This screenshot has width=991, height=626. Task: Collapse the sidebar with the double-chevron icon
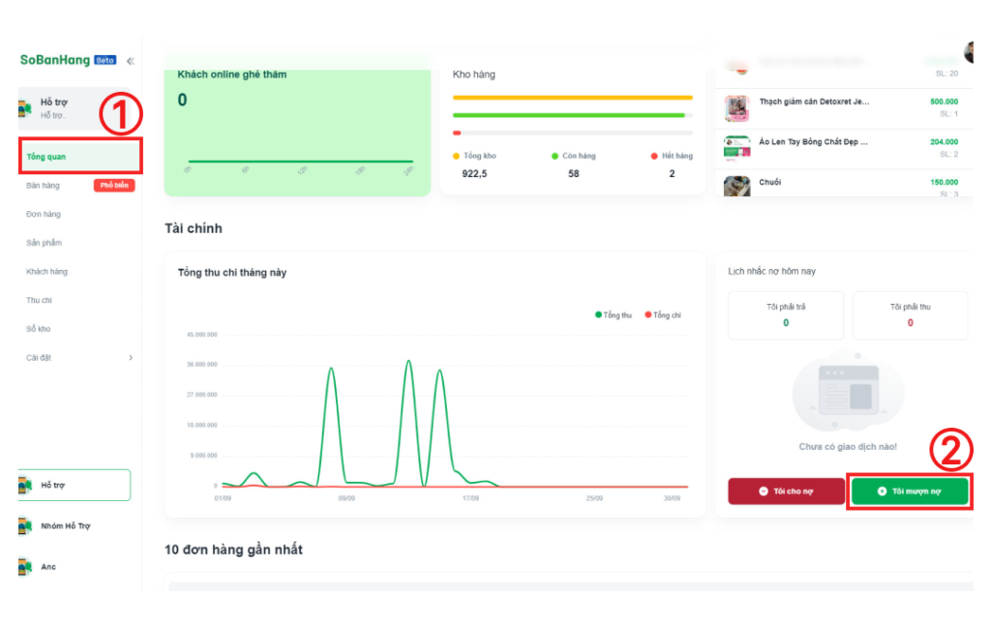pyautogui.click(x=131, y=60)
